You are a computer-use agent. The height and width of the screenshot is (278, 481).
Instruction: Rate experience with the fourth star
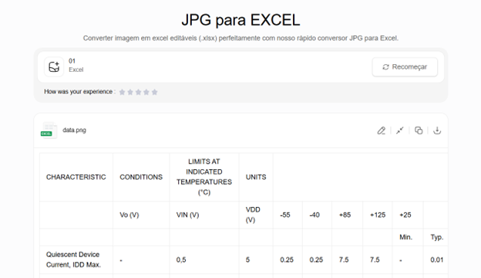point(146,92)
